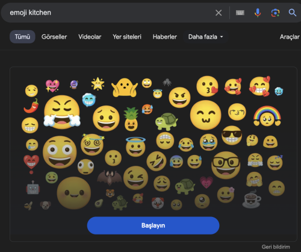
Task: Click the avocado emoji
Action: coord(99,203)
